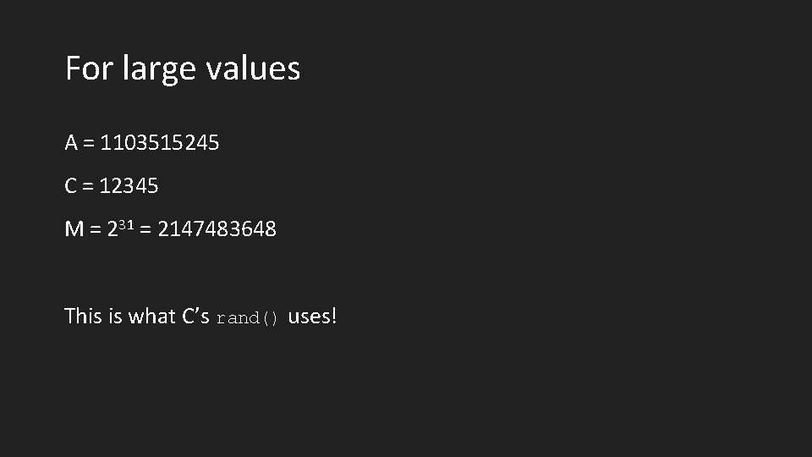This screenshot has height=457, width=812.
Task: Click the word "uses!" ending the sentence
Action: pyautogui.click(x=313, y=317)
